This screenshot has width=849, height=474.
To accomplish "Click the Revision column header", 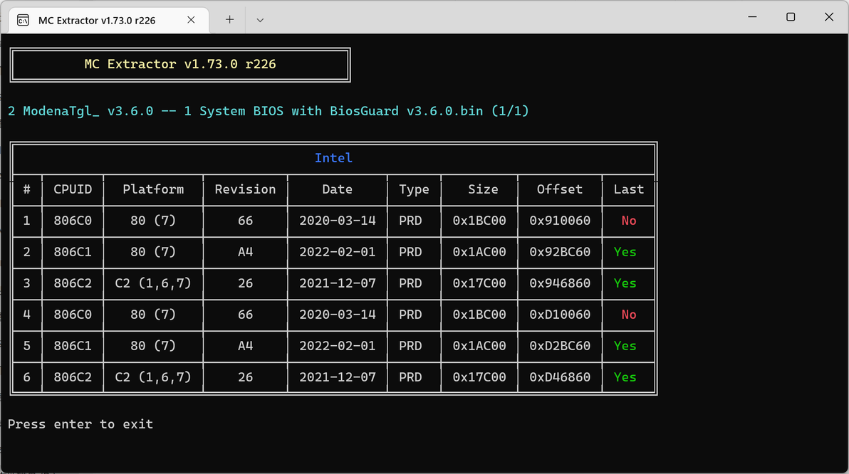I will 245,189.
